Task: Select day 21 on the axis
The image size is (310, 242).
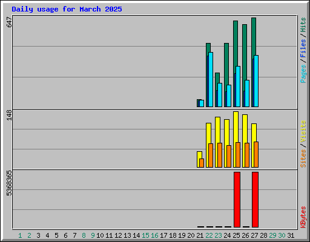Action: tap(200, 235)
